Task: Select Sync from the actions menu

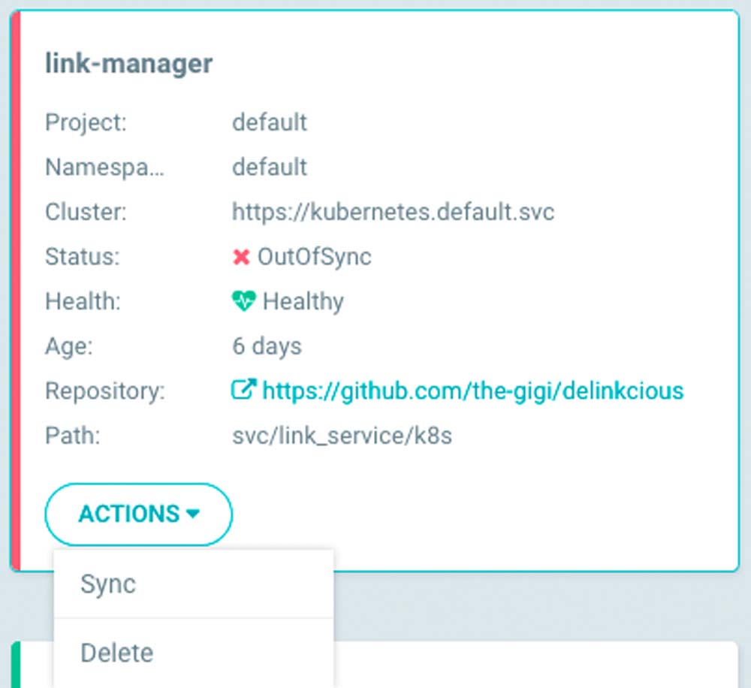Action: [108, 584]
